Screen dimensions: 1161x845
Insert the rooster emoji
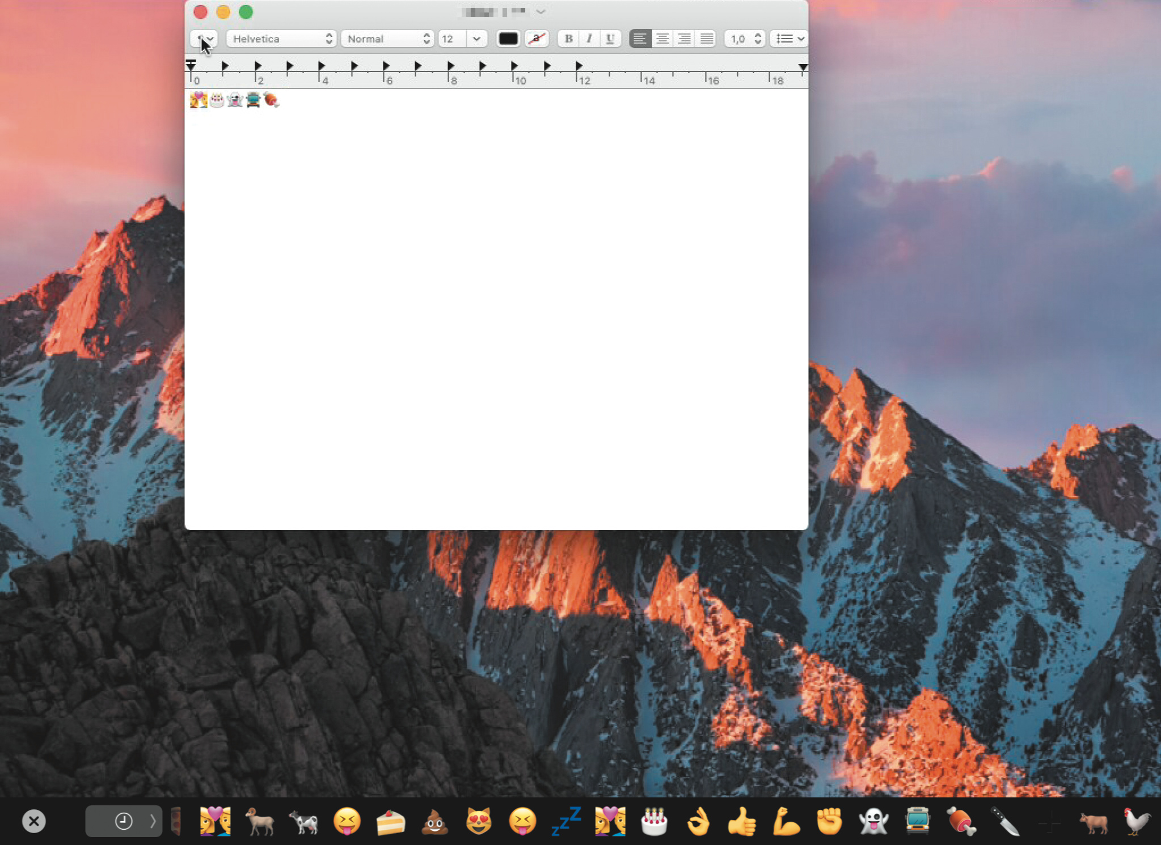tap(1137, 821)
